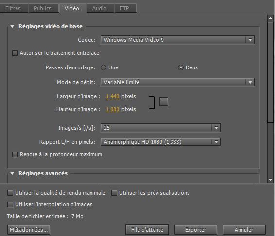Click the scrollbar down arrow
Screen dimensions: 275x236
pyautogui.click(x=270, y=180)
